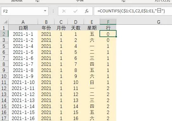Open the Name Box dropdown arrow

pyautogui.click(x=45, y=11)
